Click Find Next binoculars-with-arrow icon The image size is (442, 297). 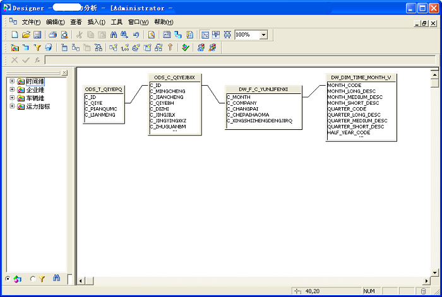124,35
